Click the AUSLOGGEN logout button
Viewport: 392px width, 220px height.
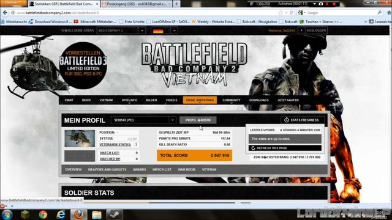click(x=316, y=31)
